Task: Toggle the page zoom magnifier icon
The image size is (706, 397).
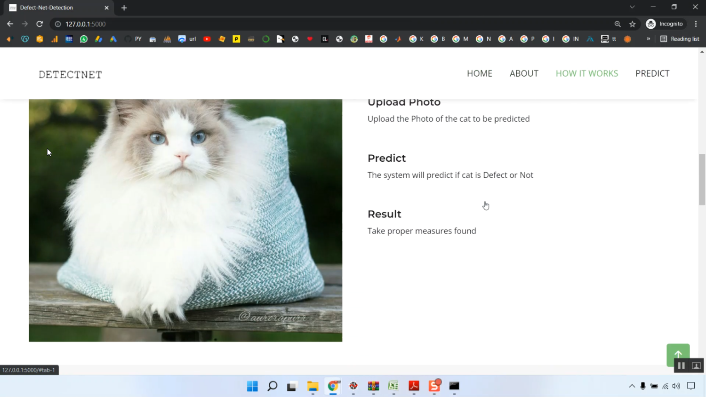Action: (617, 24)
